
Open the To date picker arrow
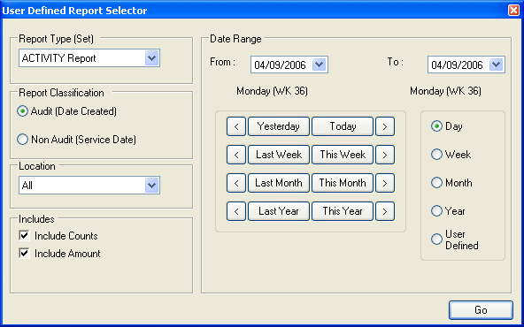click(x=497, y=65)
